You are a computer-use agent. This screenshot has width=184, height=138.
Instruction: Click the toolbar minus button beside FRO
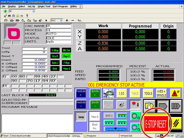coord(73,21)
